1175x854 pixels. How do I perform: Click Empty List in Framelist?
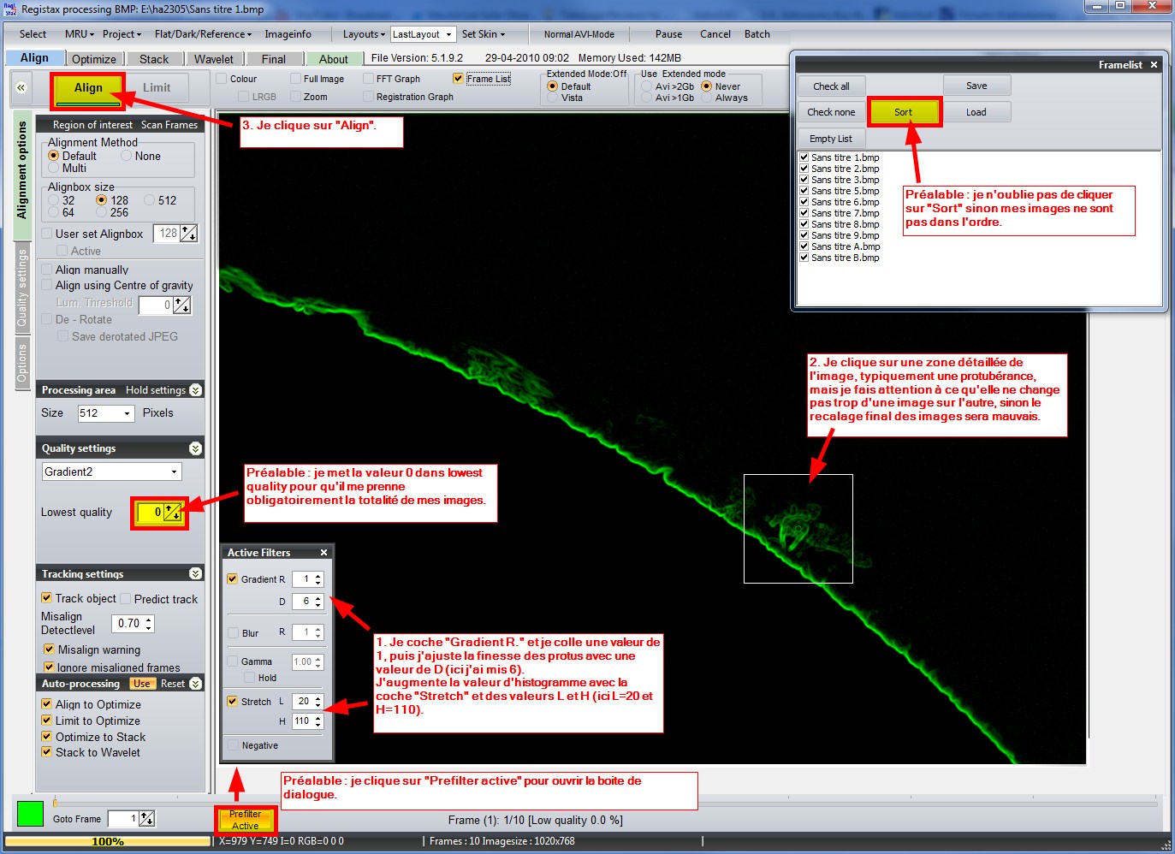(832, 139)
